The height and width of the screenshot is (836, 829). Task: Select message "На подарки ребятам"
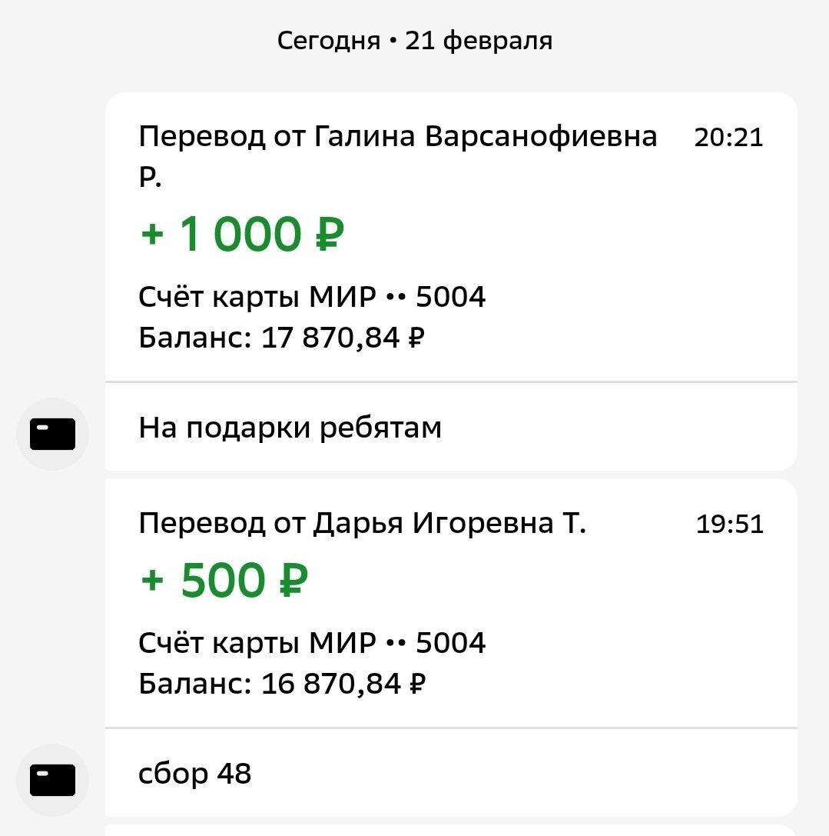(290, 428)
